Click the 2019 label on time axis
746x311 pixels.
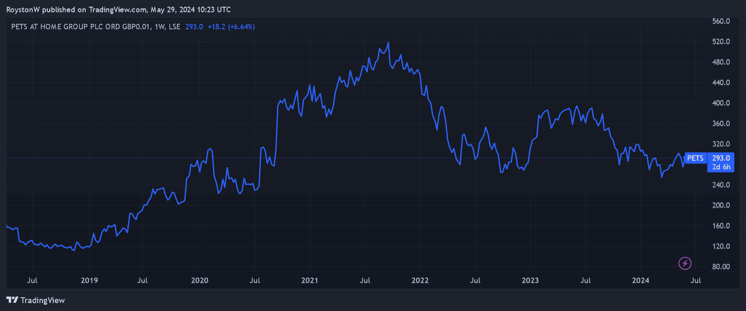click(89, 280)
